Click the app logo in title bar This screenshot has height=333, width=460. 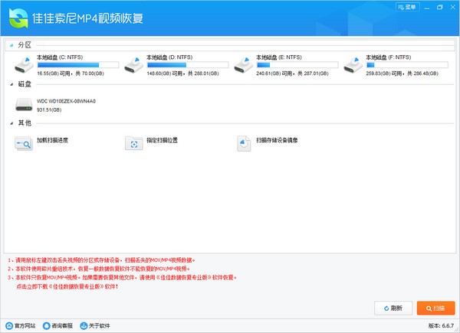pos(18,18)
